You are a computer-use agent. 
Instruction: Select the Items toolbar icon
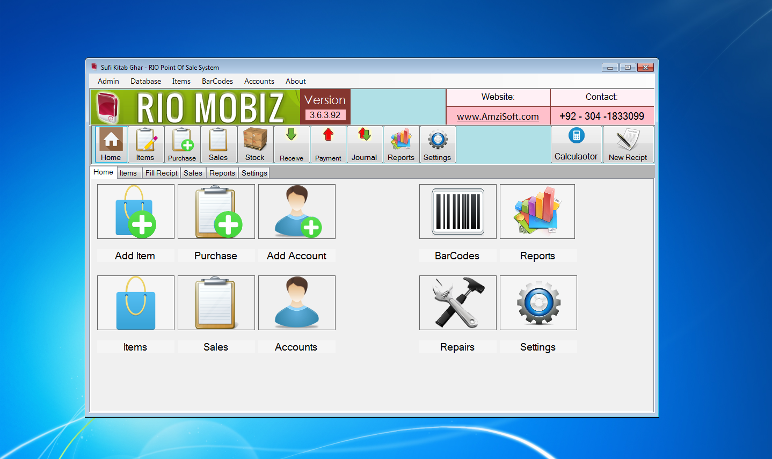[x=146, y=144]
